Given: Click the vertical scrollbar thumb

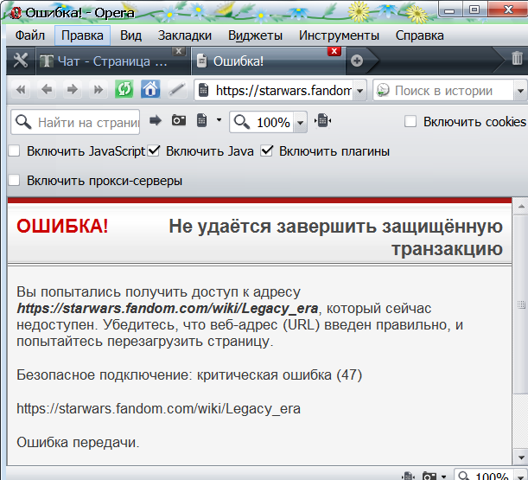Looking at the screenshot, I should (521, 304).
